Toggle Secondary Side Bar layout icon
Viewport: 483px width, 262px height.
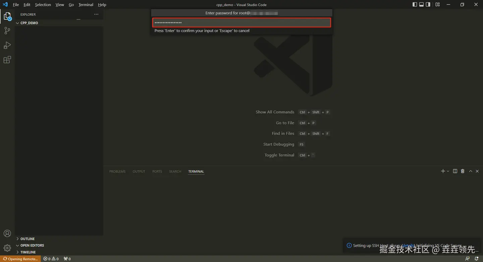[x=428, y=5]
